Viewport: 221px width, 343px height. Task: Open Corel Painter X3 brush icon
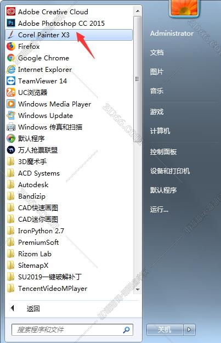point(11,35)
